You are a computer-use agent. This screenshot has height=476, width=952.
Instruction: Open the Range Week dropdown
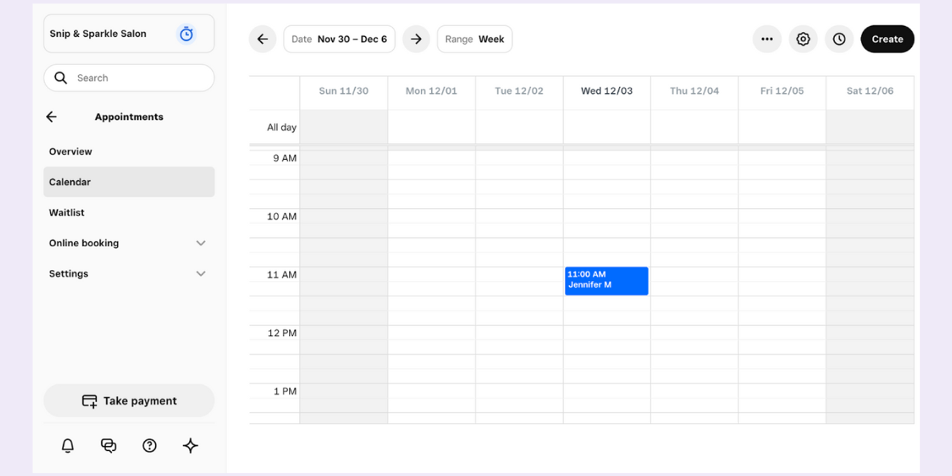point(475,39)
